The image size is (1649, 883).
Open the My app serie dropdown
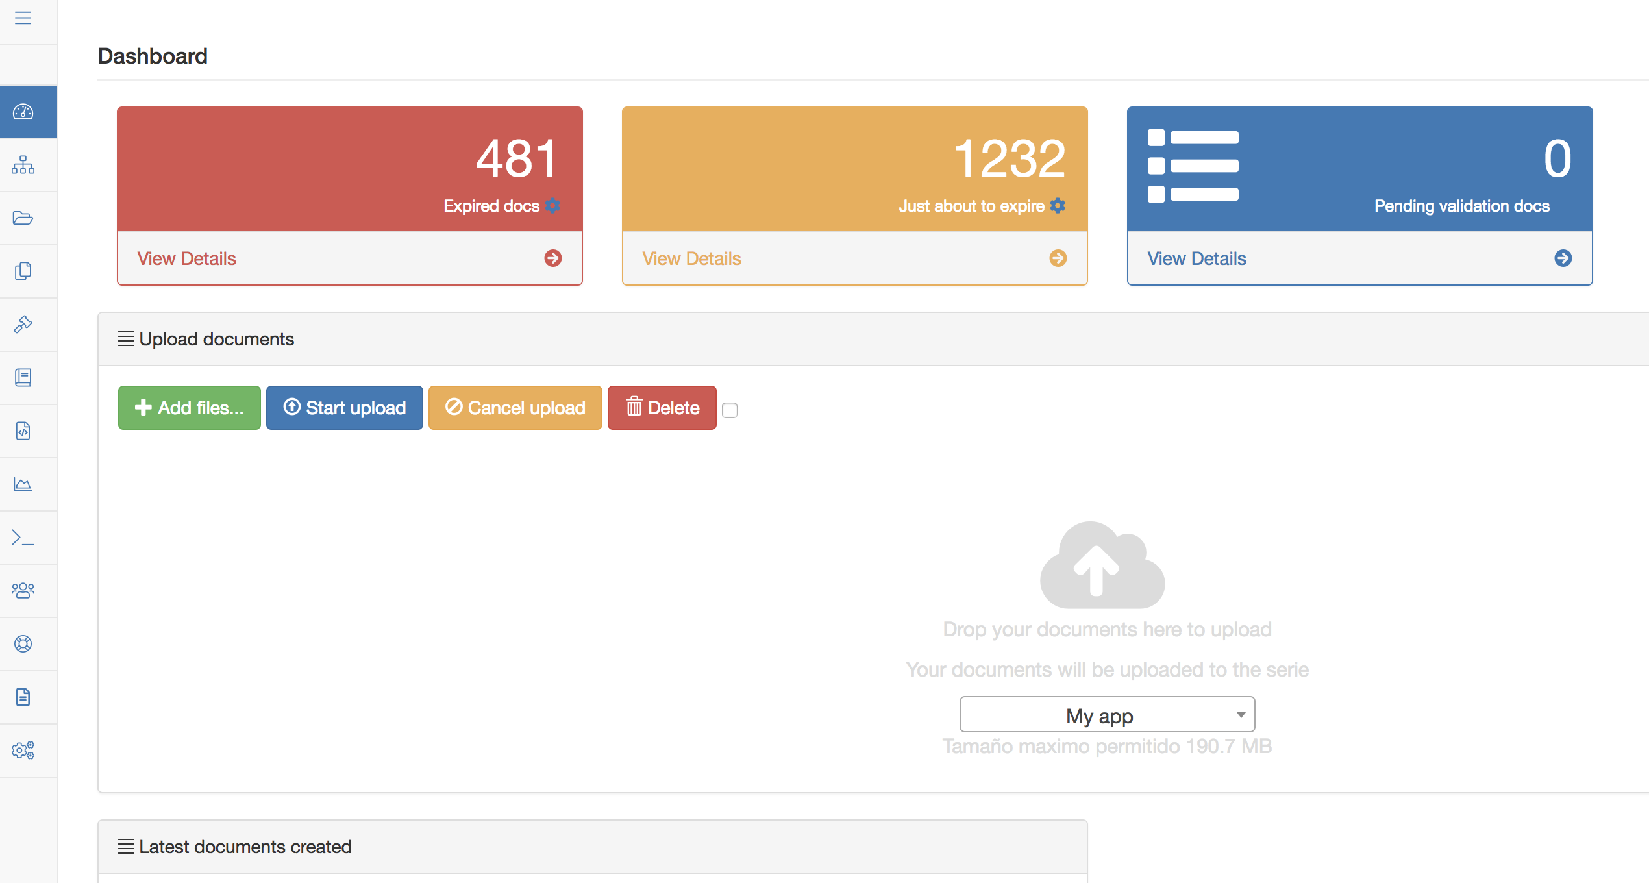click(1107, 715)
